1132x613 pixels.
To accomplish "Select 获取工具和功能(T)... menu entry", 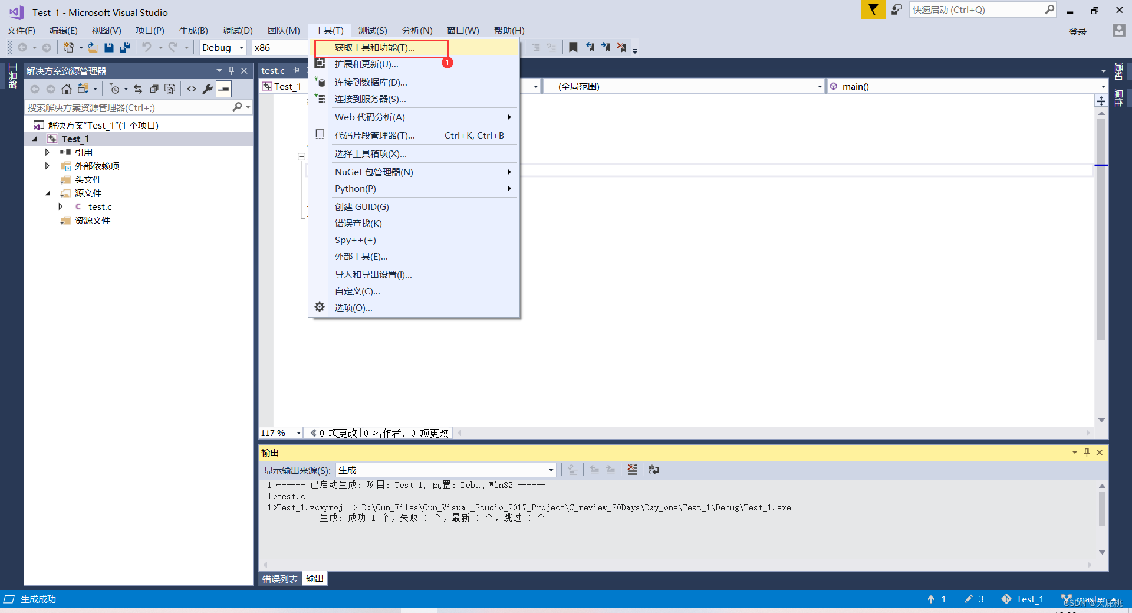I will pos(414,47).
